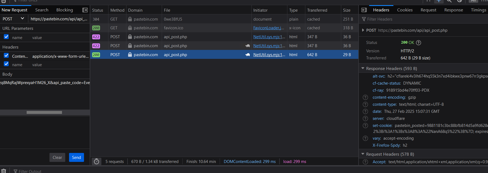Image resolution: width=488 pixels, height=173 pixels.
Task: Click the help icon beside set-cookie header
Action: click(365, 126)
